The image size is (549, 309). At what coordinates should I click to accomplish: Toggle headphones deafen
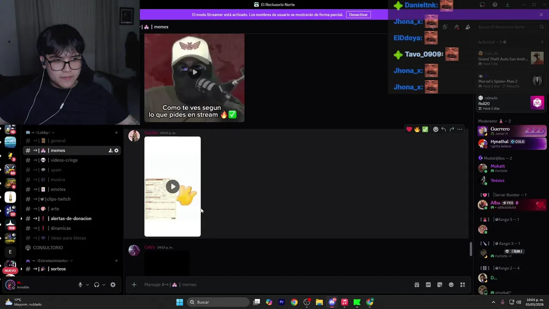pos(97,285)
